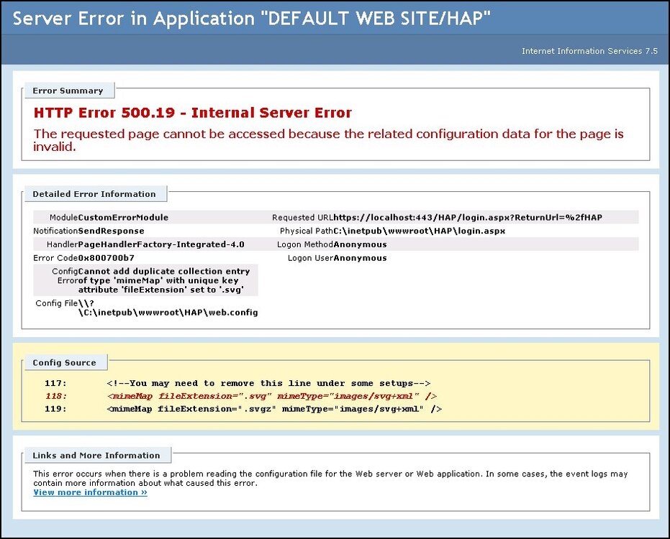
Task: Select the Config Source section header tab
Action: pos(65,362)
